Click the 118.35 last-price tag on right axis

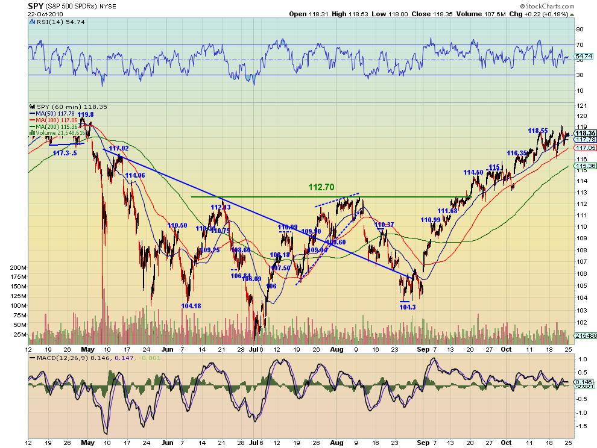coord(586,133)
